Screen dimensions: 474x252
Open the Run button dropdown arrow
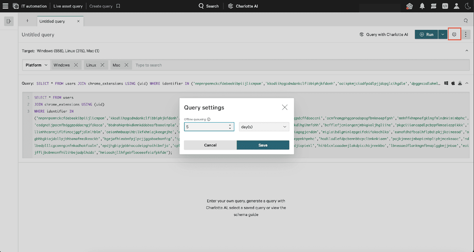pos(443,34)
